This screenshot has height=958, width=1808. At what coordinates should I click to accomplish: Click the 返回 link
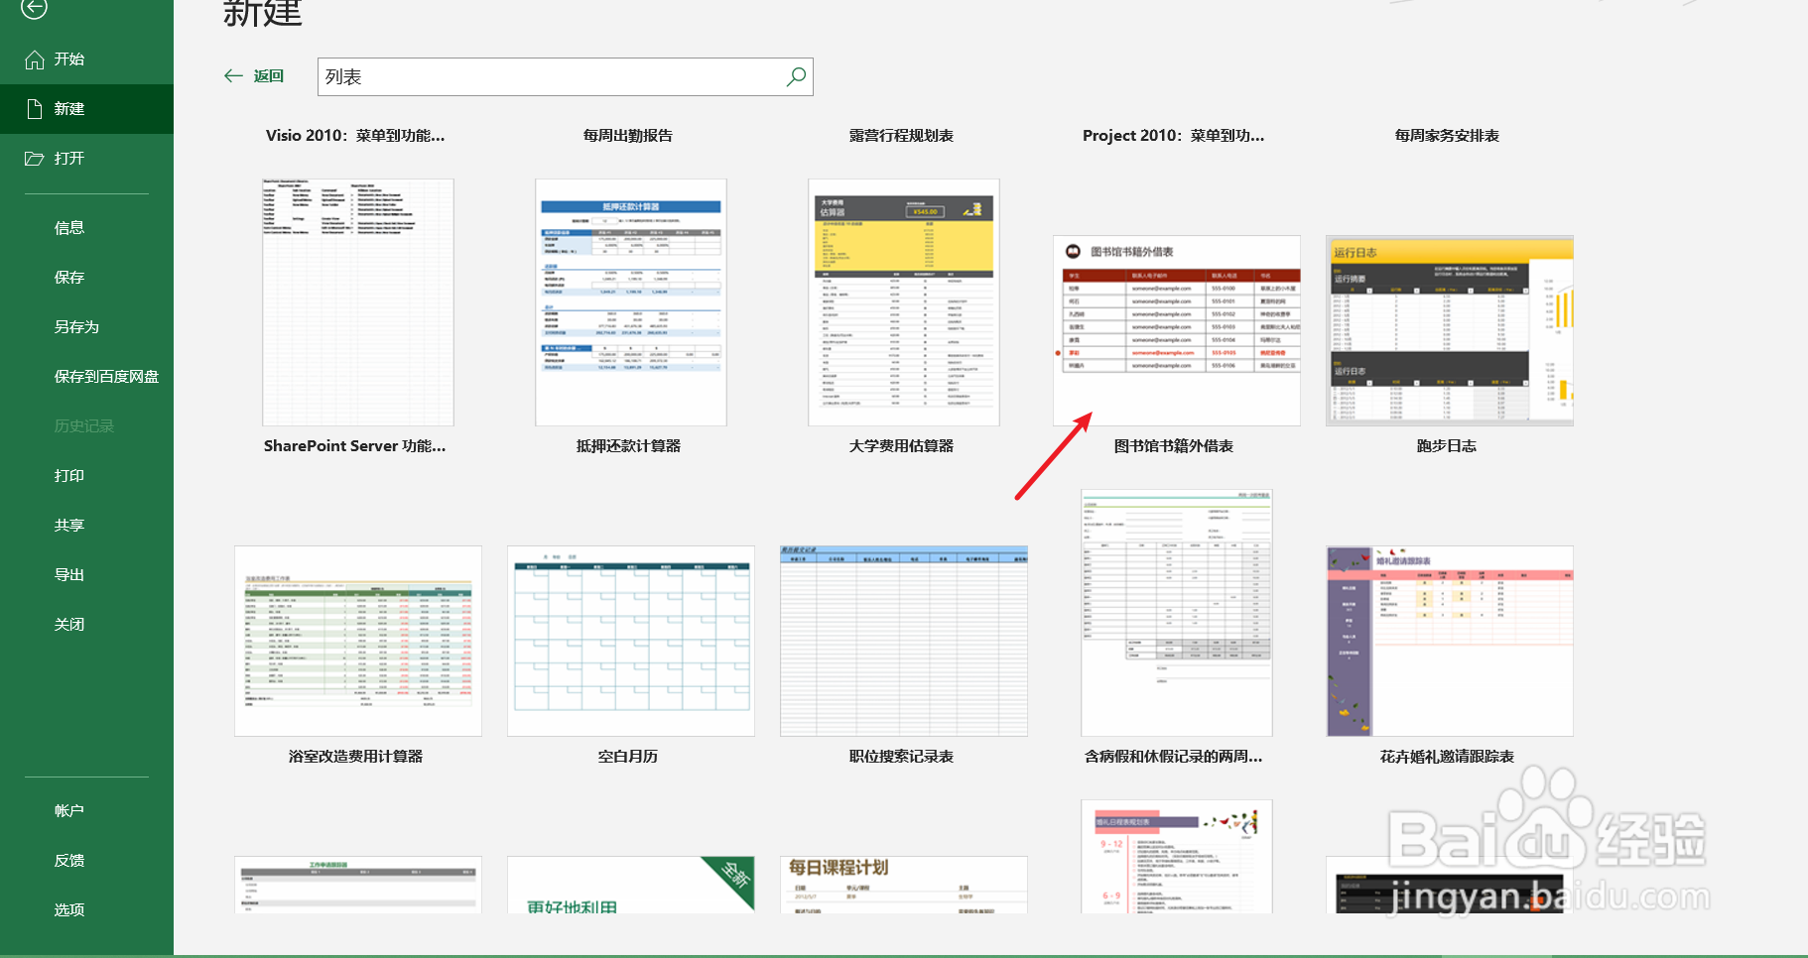point(268,76)
